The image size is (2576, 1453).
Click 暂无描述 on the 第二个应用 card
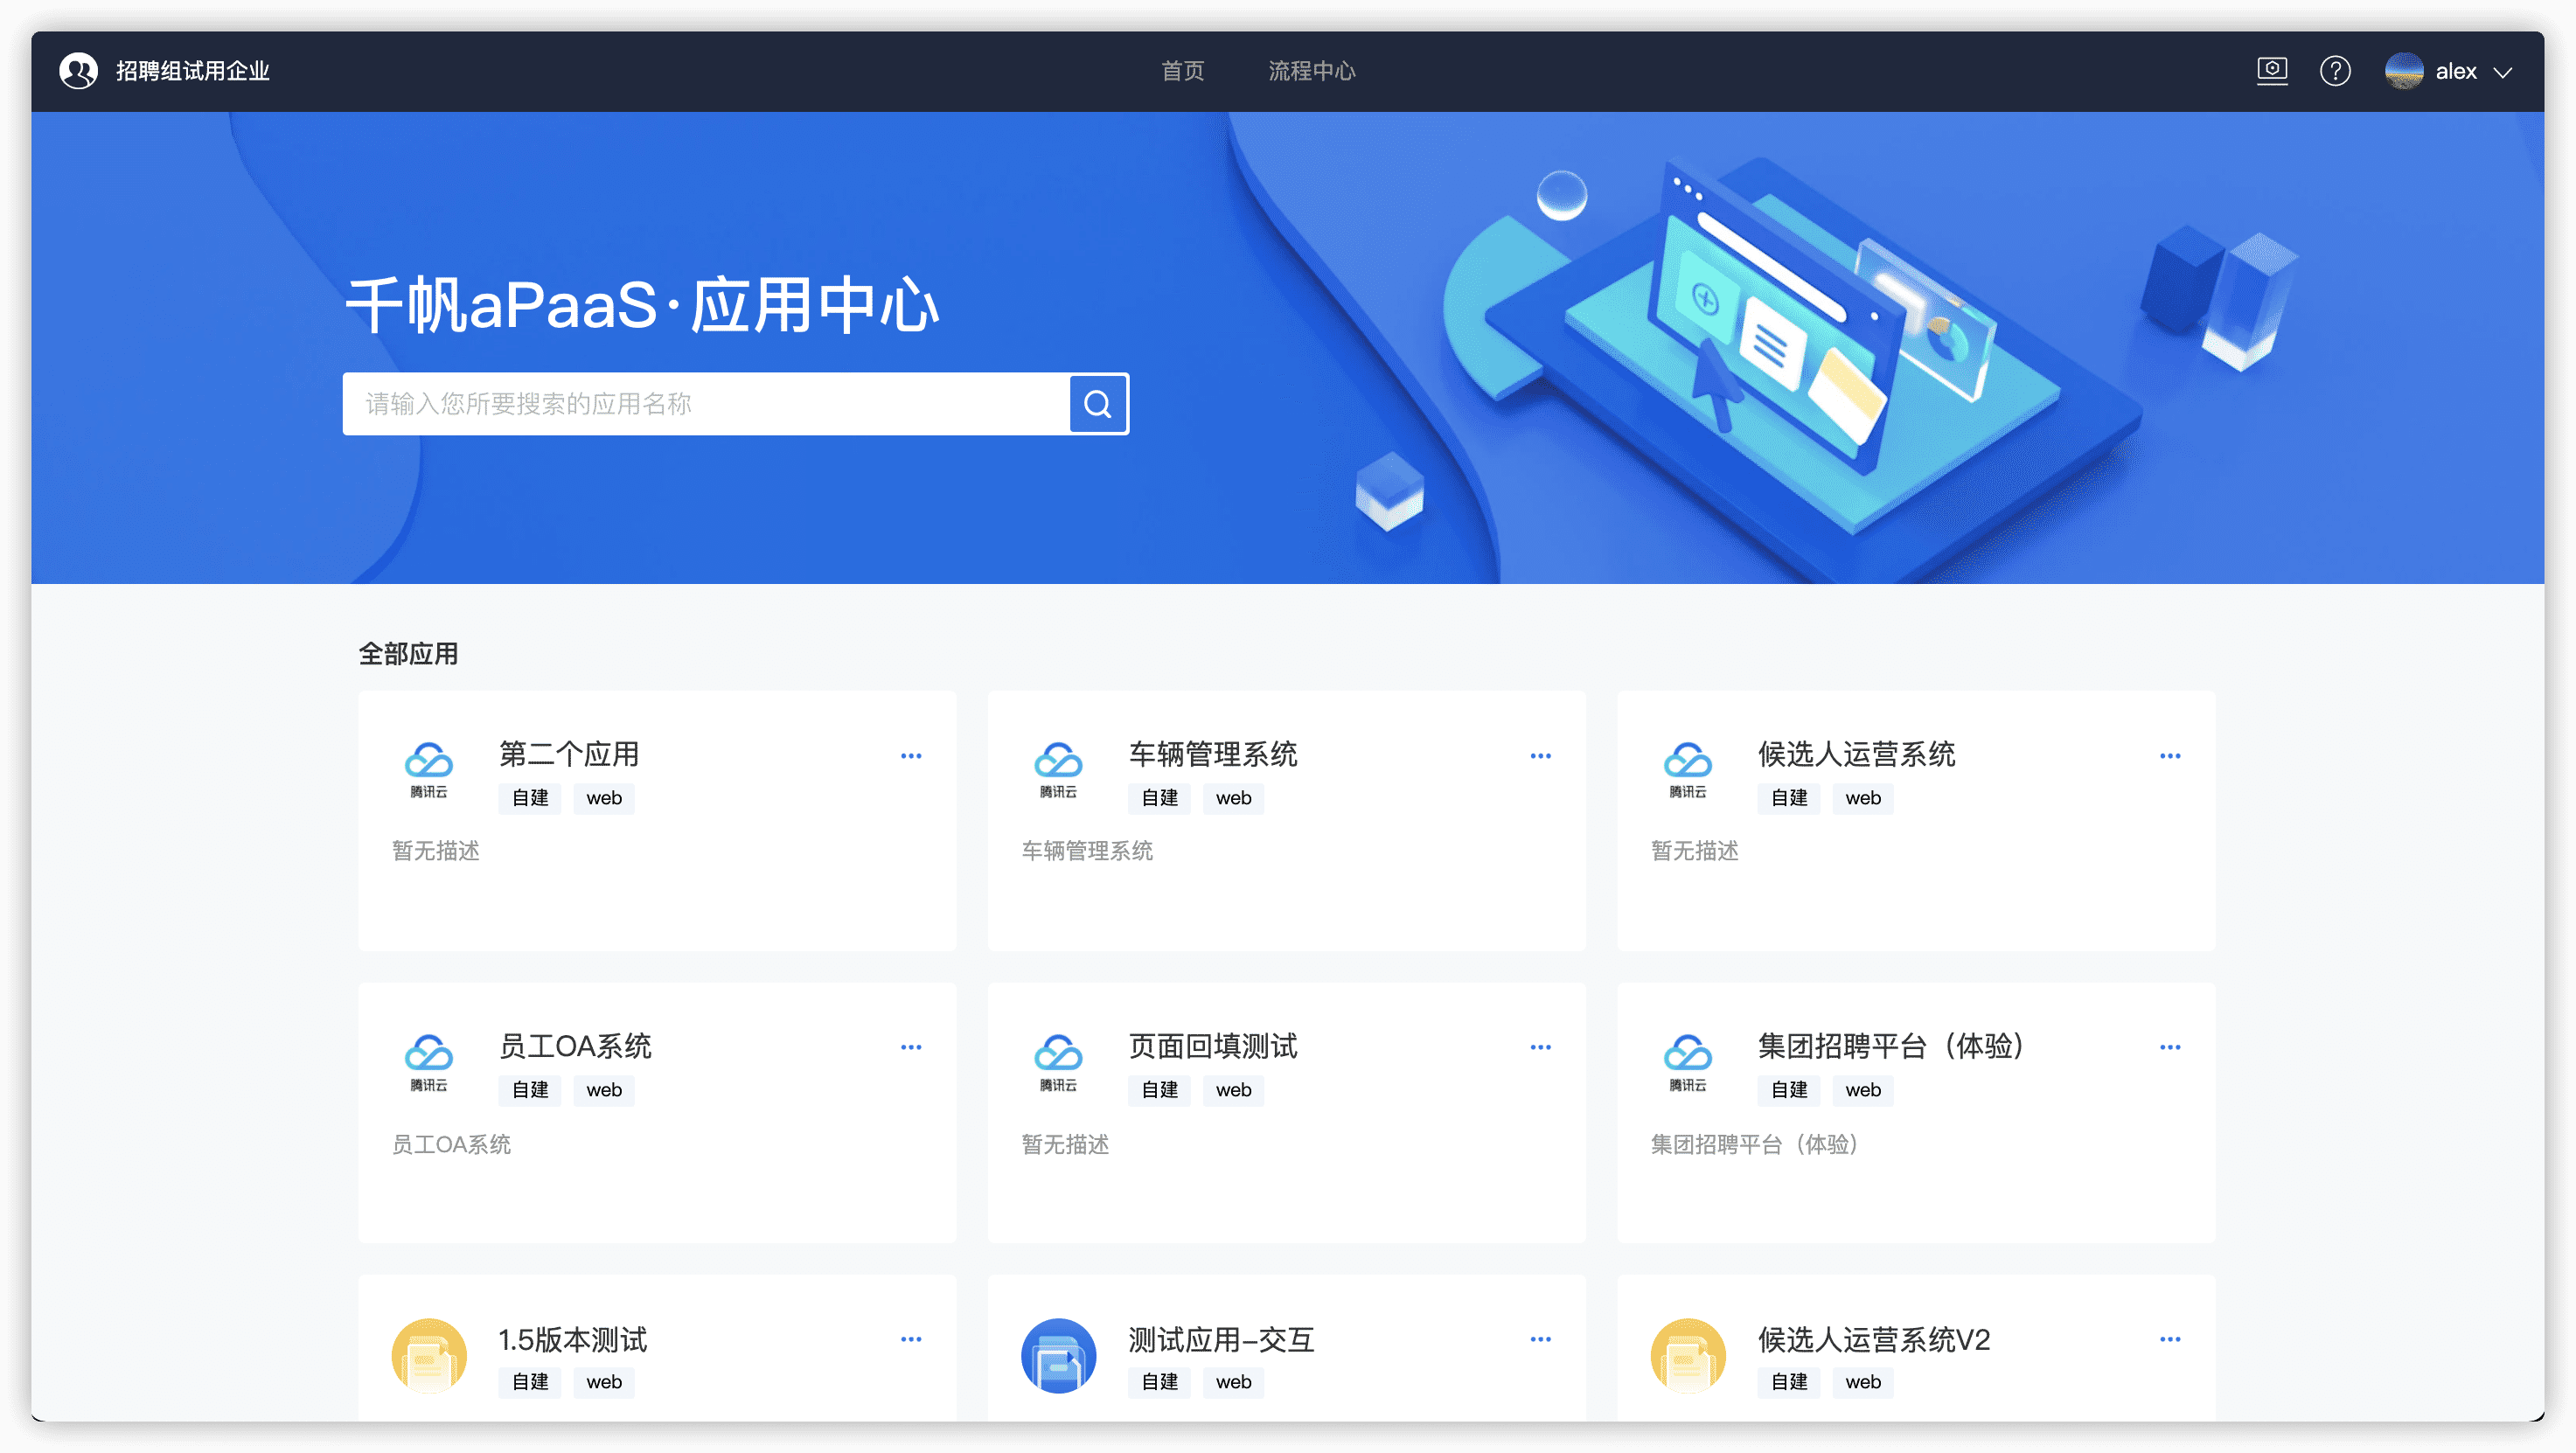point(436,851)
